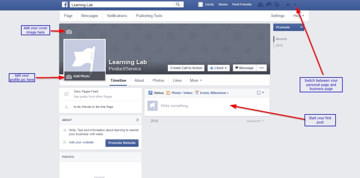
Task: Open the Notifications tab
Action: pos(117,16)
